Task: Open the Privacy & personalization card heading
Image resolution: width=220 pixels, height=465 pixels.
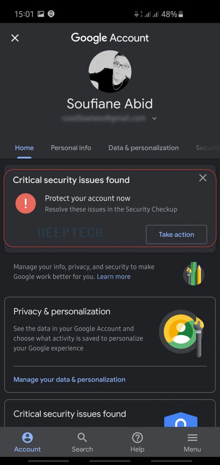Action: [x=62, y=312]
